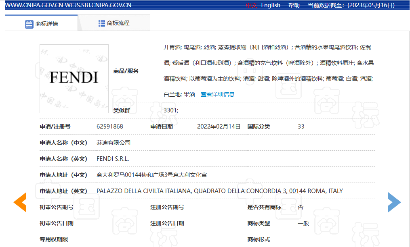Click the 申请日期 label
Viewport: 410px width, 247px height.
click(x=161, y=127)
